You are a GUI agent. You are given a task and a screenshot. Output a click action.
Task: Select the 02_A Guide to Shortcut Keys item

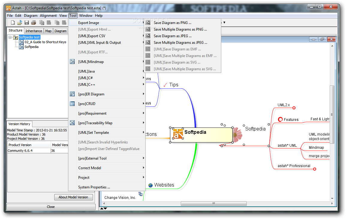click(45, 42)
